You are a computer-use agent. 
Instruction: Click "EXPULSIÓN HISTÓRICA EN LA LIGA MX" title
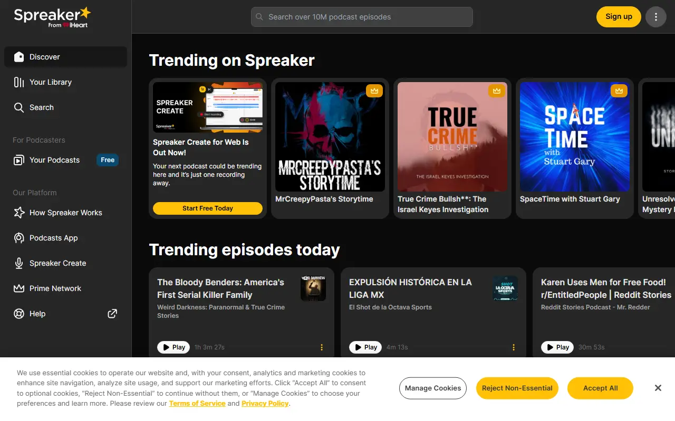[410, 288]
